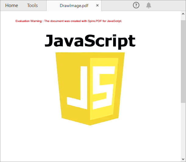Click the scroll down arrow

tap(183, 159)
